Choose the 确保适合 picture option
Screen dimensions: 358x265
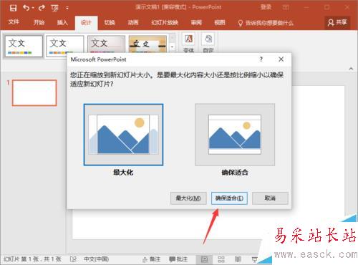pos(235,135)
